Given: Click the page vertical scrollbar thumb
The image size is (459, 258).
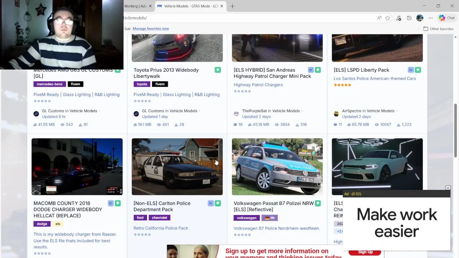Looking at the screenshot, I should coord(456,130).
